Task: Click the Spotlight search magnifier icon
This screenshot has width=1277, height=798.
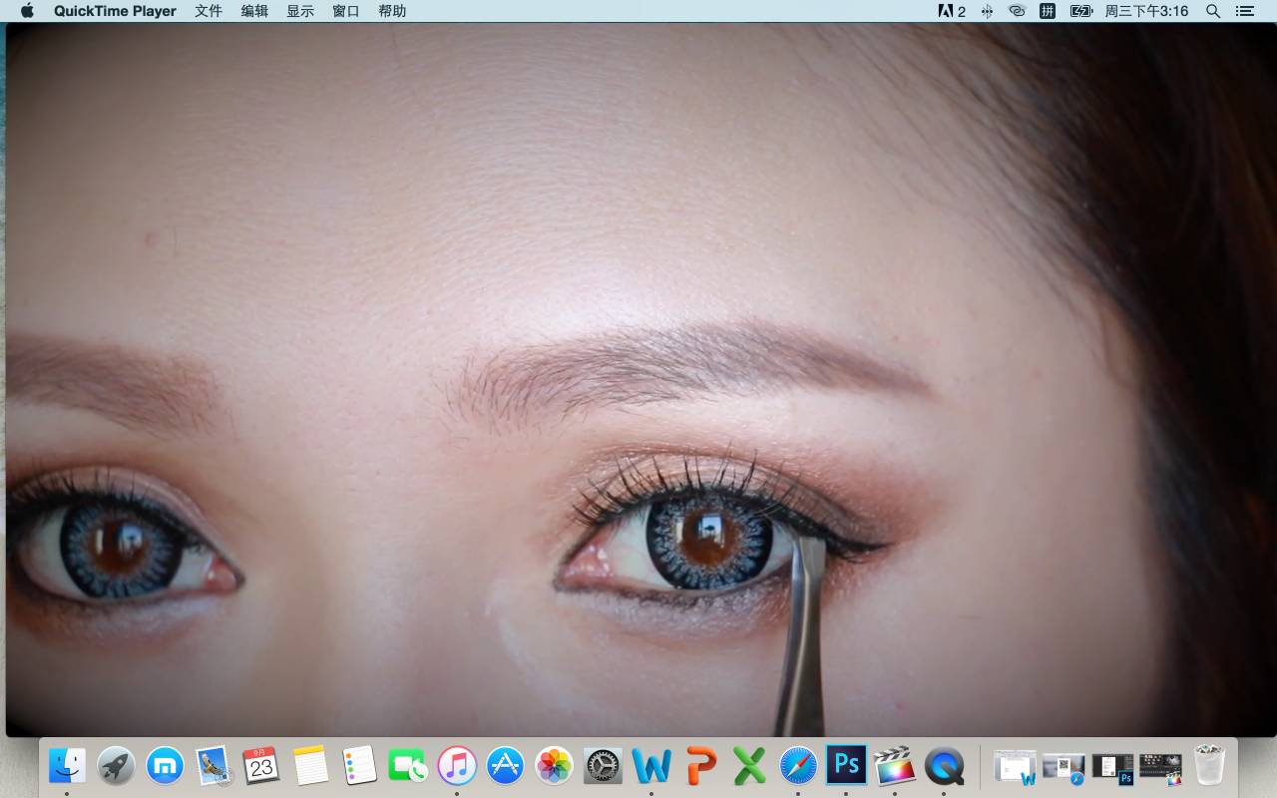Action: pos(1213,11)
